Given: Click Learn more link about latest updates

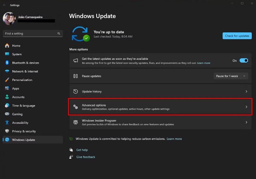Looking at the screenshot, I should point(204,63).
